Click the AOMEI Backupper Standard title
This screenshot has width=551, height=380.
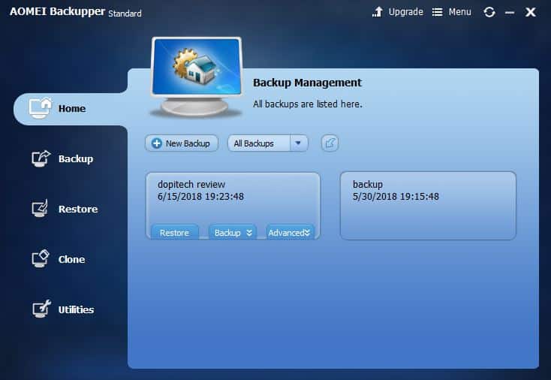76,12
